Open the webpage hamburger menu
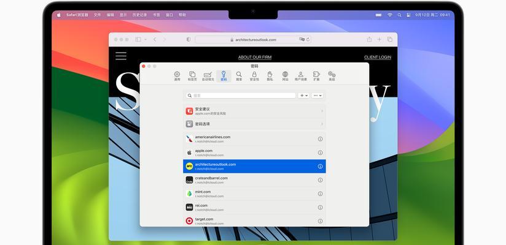Viewport: 506px width, 245px height. click(x=121, y=56)
